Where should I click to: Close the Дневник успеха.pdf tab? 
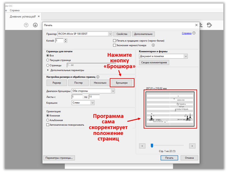point(39,16)
